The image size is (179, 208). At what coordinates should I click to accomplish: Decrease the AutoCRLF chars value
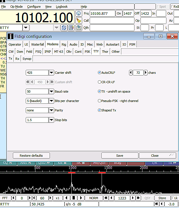[x=131, y=73]
